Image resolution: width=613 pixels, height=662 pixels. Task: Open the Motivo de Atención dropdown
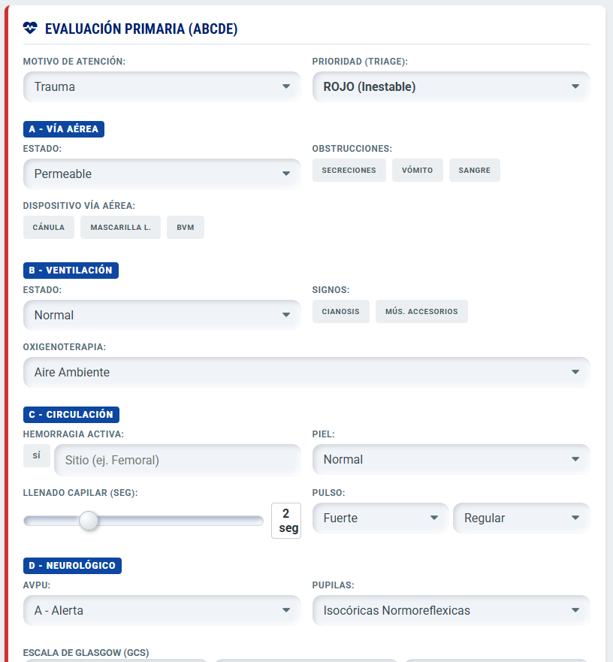pos(162,86)
